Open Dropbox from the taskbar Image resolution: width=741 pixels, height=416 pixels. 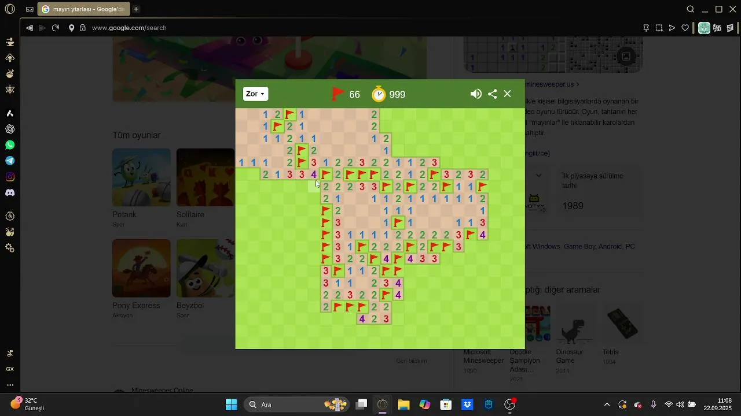467,404
